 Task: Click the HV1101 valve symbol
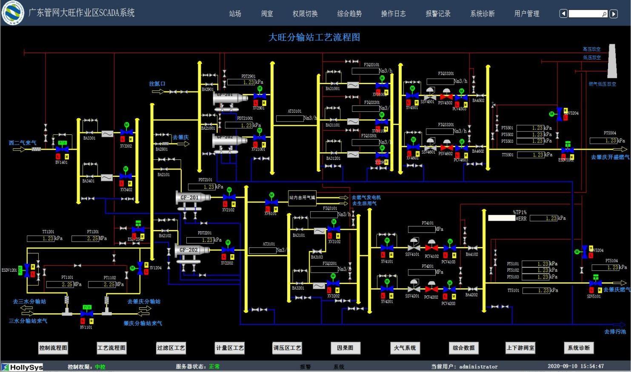point(86,314)
